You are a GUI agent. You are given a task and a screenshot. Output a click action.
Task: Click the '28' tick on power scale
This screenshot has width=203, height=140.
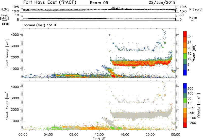pos(189,37)
